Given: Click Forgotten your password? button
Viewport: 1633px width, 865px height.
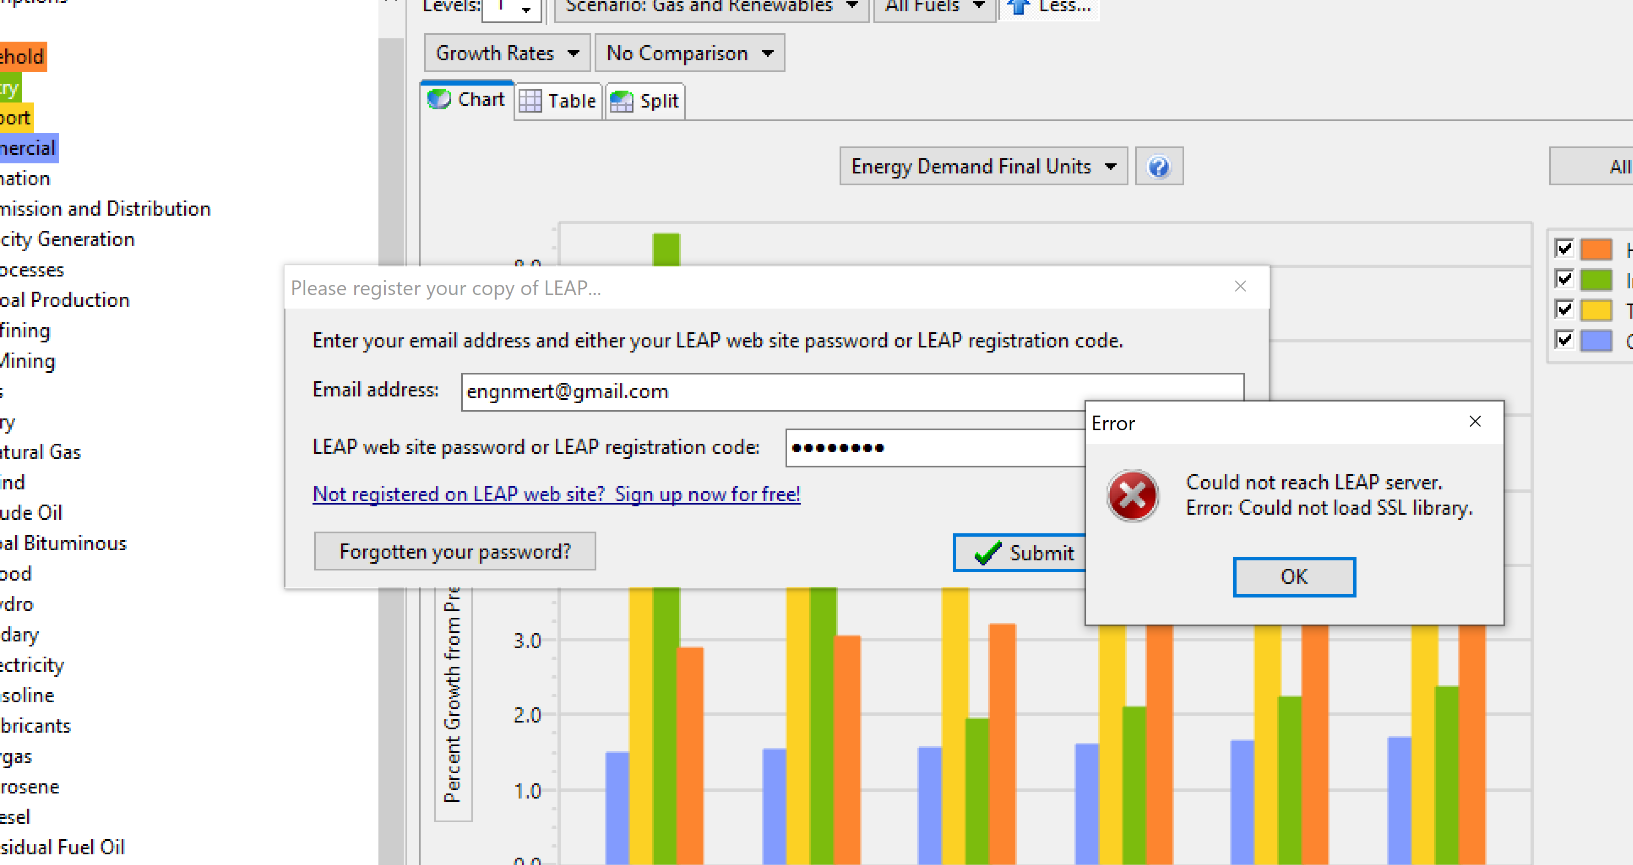Looking at the screenshot, I should (x=454, y=551).
